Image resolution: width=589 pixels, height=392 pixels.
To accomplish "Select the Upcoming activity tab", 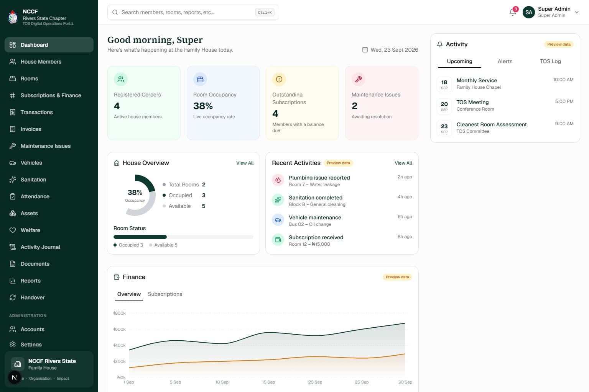I will 459,61.
